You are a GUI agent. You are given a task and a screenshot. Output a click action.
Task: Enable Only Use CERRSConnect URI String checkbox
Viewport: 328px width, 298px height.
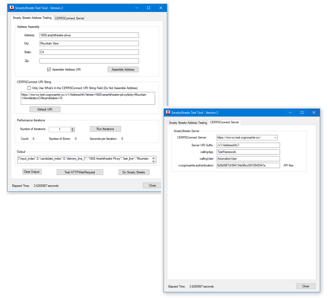(x=29, y=88)
